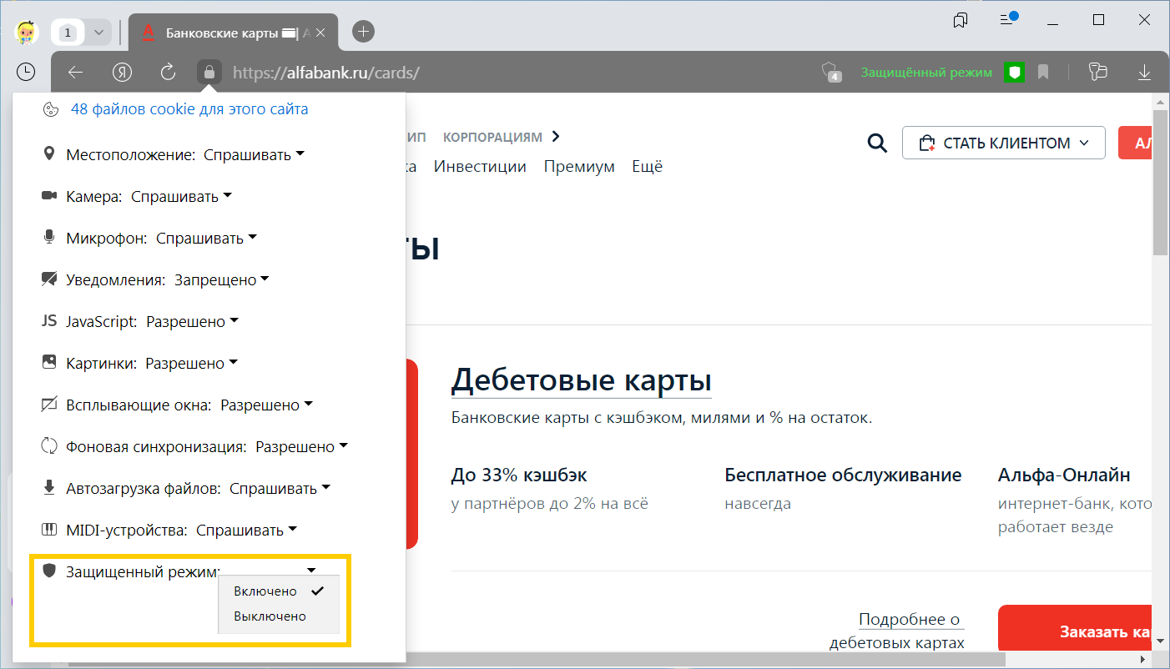This screenshot has width=1170, height=669.
Task: Open 48 файлов cookie link
Action: point(189,109)
